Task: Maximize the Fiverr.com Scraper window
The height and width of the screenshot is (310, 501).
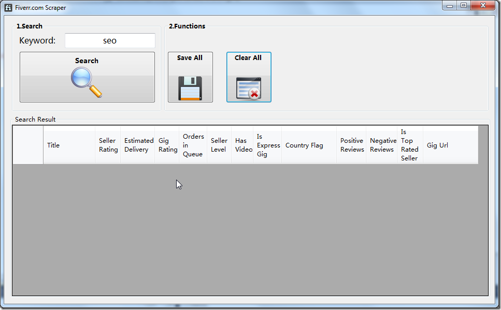Action: coord(464,5)
